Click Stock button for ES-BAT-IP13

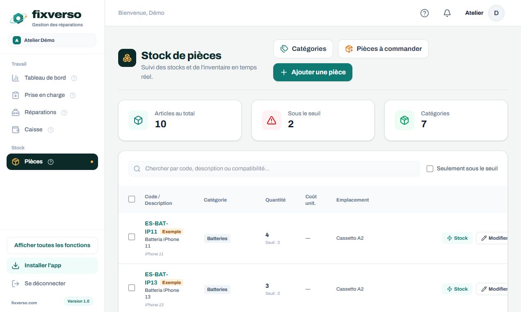pos(457,289)
